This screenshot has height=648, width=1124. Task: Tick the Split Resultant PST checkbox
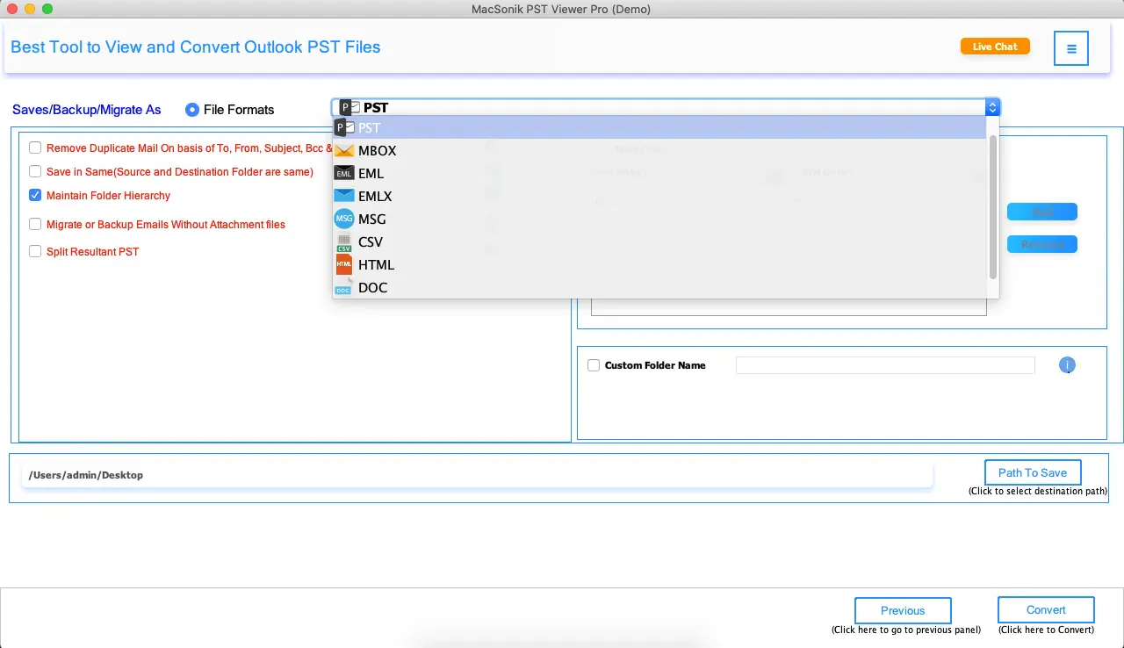point(35,251)
